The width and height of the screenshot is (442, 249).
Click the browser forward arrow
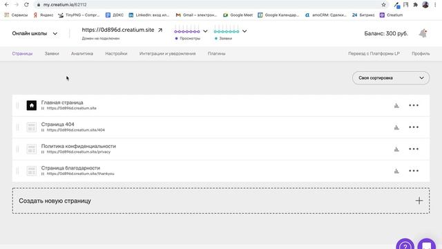[x=17, y=5]
